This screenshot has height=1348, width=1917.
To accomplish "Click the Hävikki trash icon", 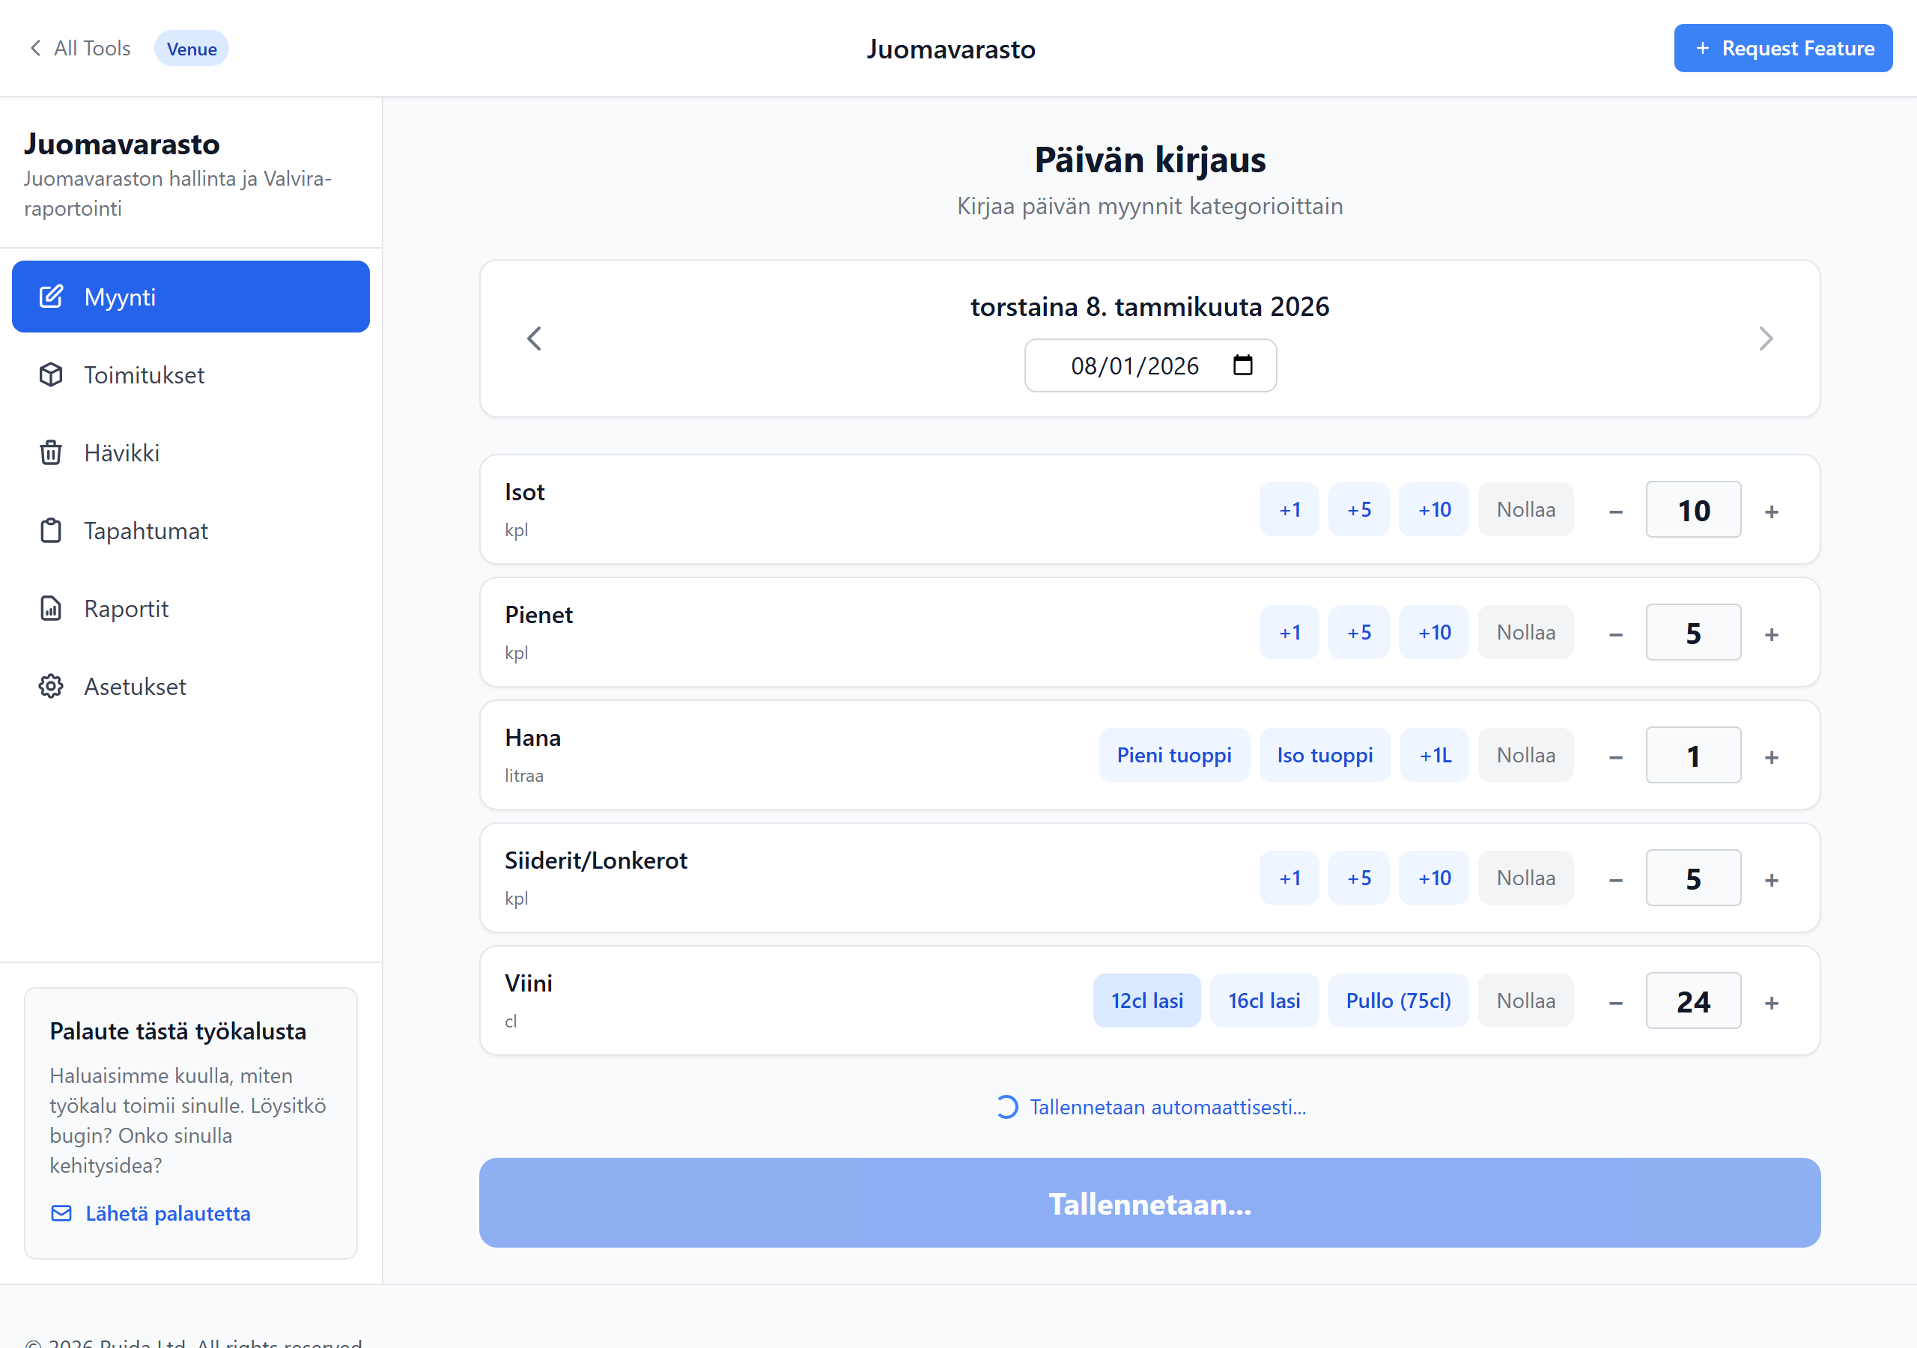I will pos(51,452).
